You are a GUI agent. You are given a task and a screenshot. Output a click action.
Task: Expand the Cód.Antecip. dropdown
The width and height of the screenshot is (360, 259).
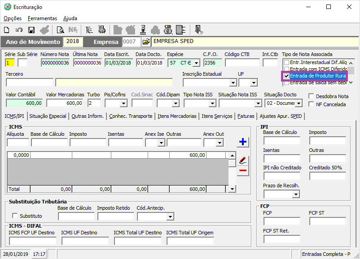click(x=170, y=216)
